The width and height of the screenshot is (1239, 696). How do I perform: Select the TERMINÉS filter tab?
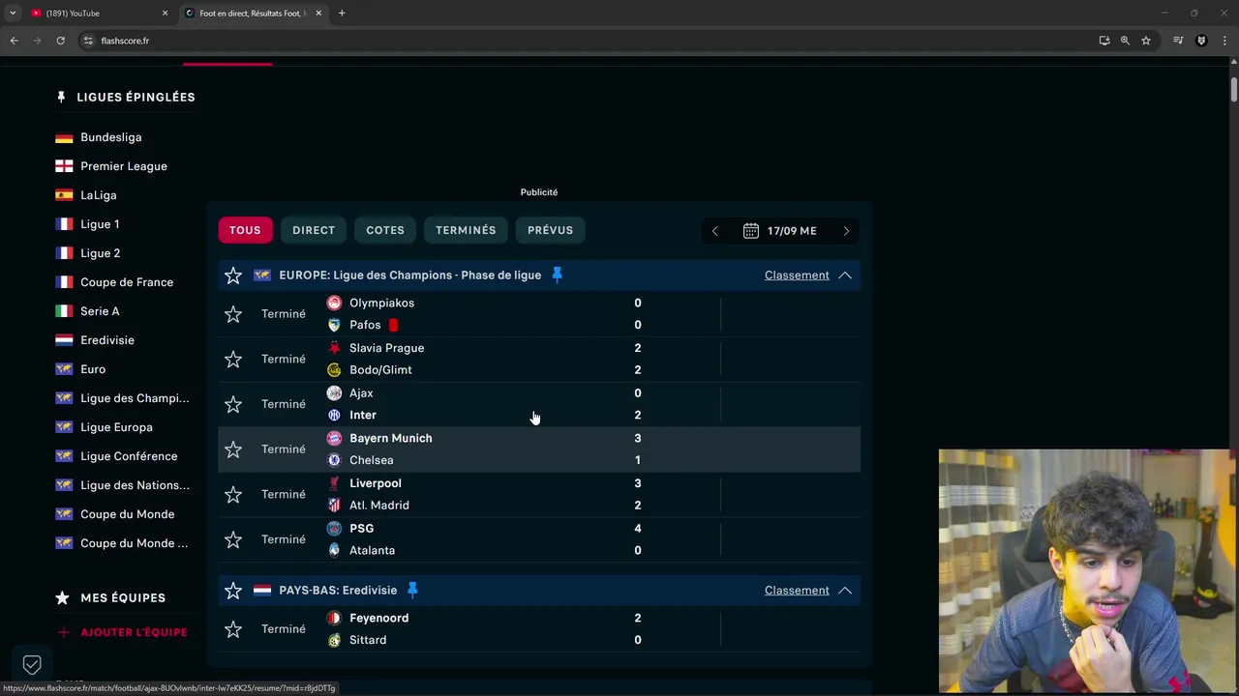click(x=466, y=230)
